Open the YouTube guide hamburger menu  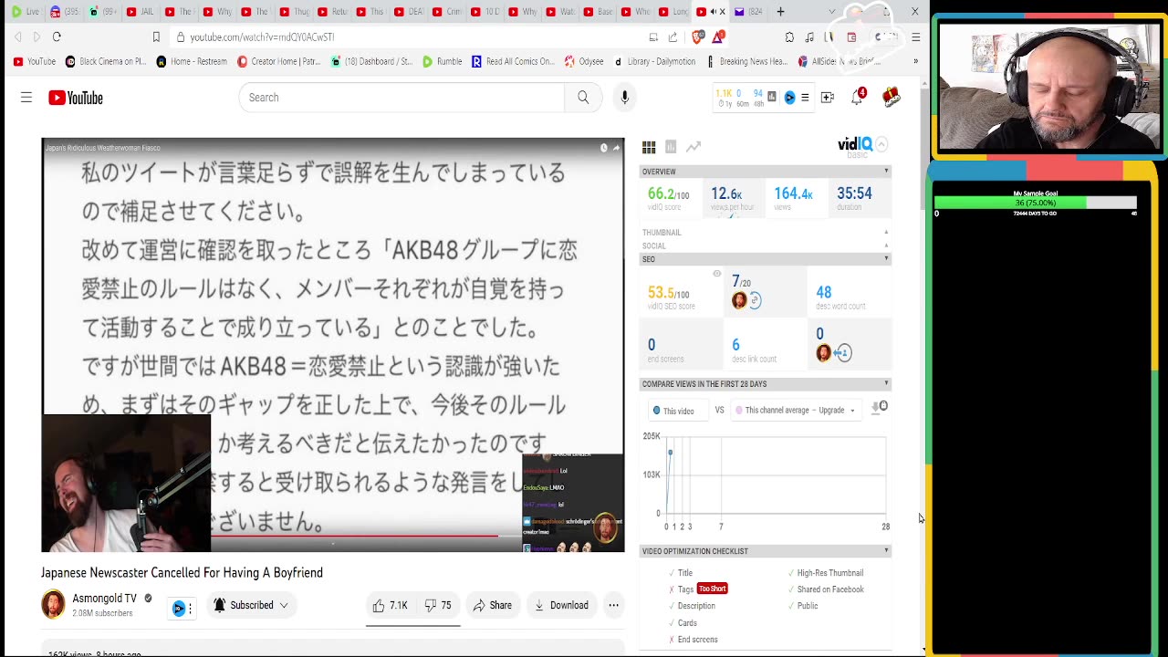point(26,98)
